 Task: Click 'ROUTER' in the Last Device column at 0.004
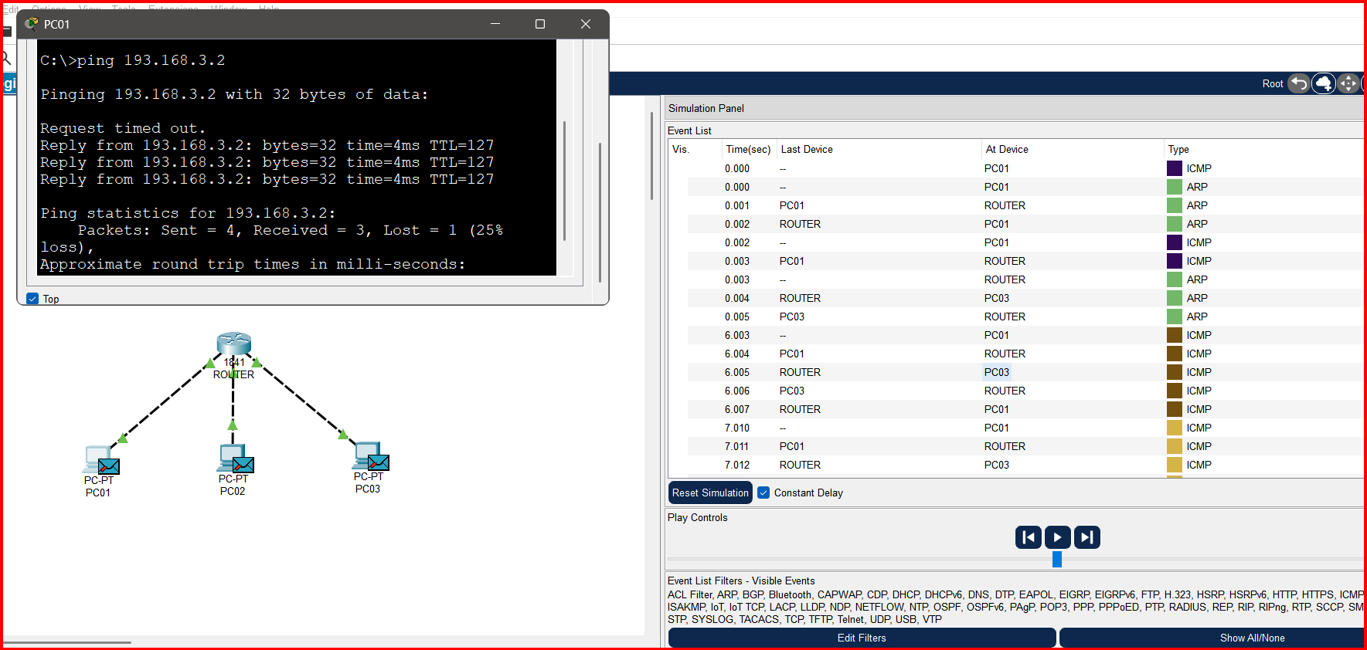pyautogui.click(x=800, y=298)
